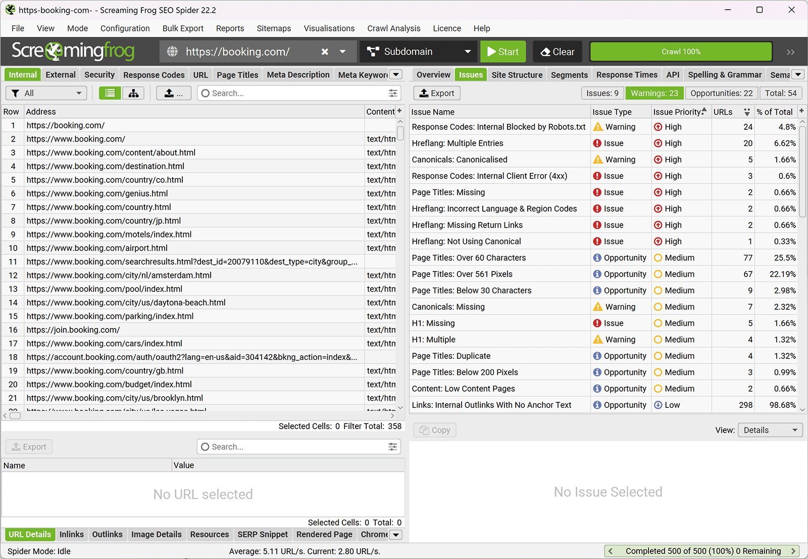
Task: Open the Bulk Export menu
Action: coord(183,28)
